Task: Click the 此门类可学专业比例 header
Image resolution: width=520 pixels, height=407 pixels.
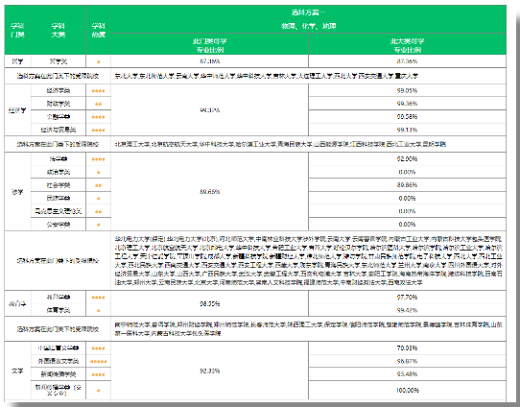Action: pos(209,45)
